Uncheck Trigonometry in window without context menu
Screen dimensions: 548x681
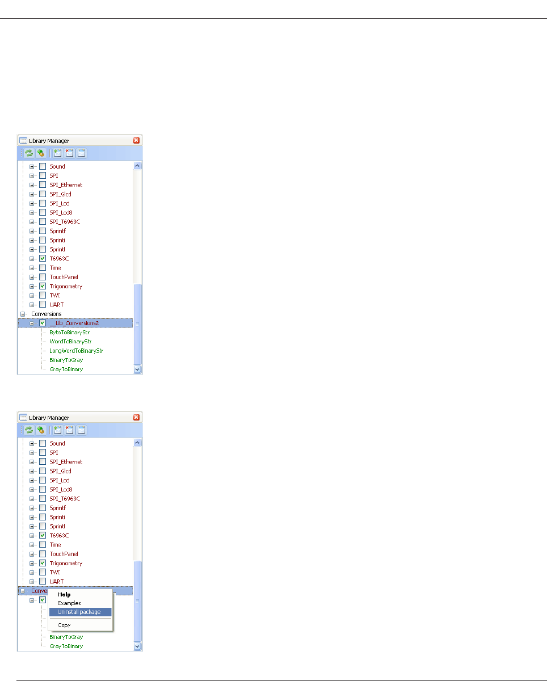click(43, 286)
